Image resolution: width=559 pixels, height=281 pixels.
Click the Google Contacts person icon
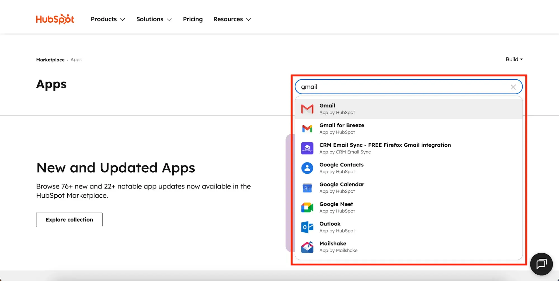[x=307, y=168]
